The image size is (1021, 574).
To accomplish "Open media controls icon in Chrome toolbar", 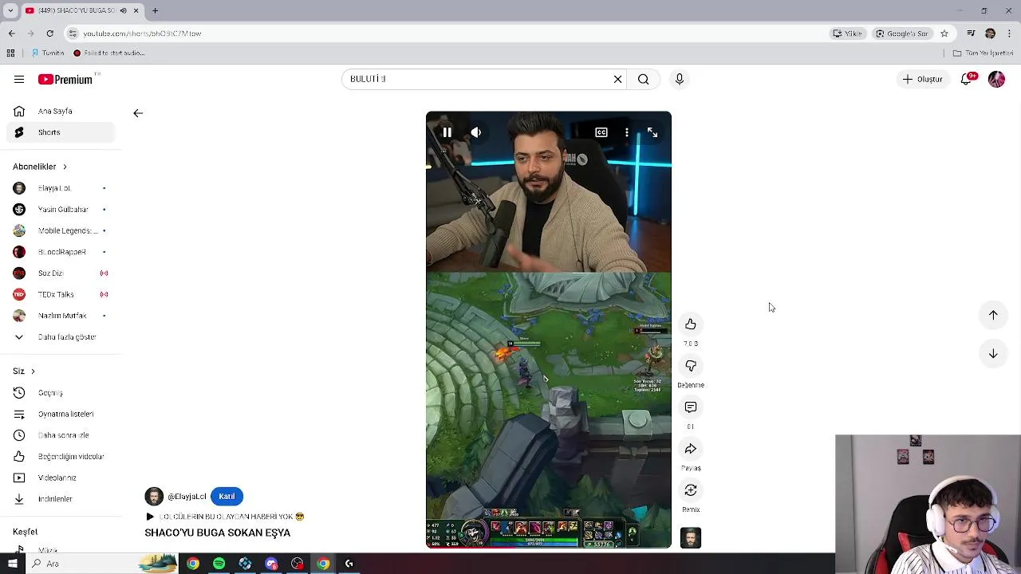I will tap(971, 33).
